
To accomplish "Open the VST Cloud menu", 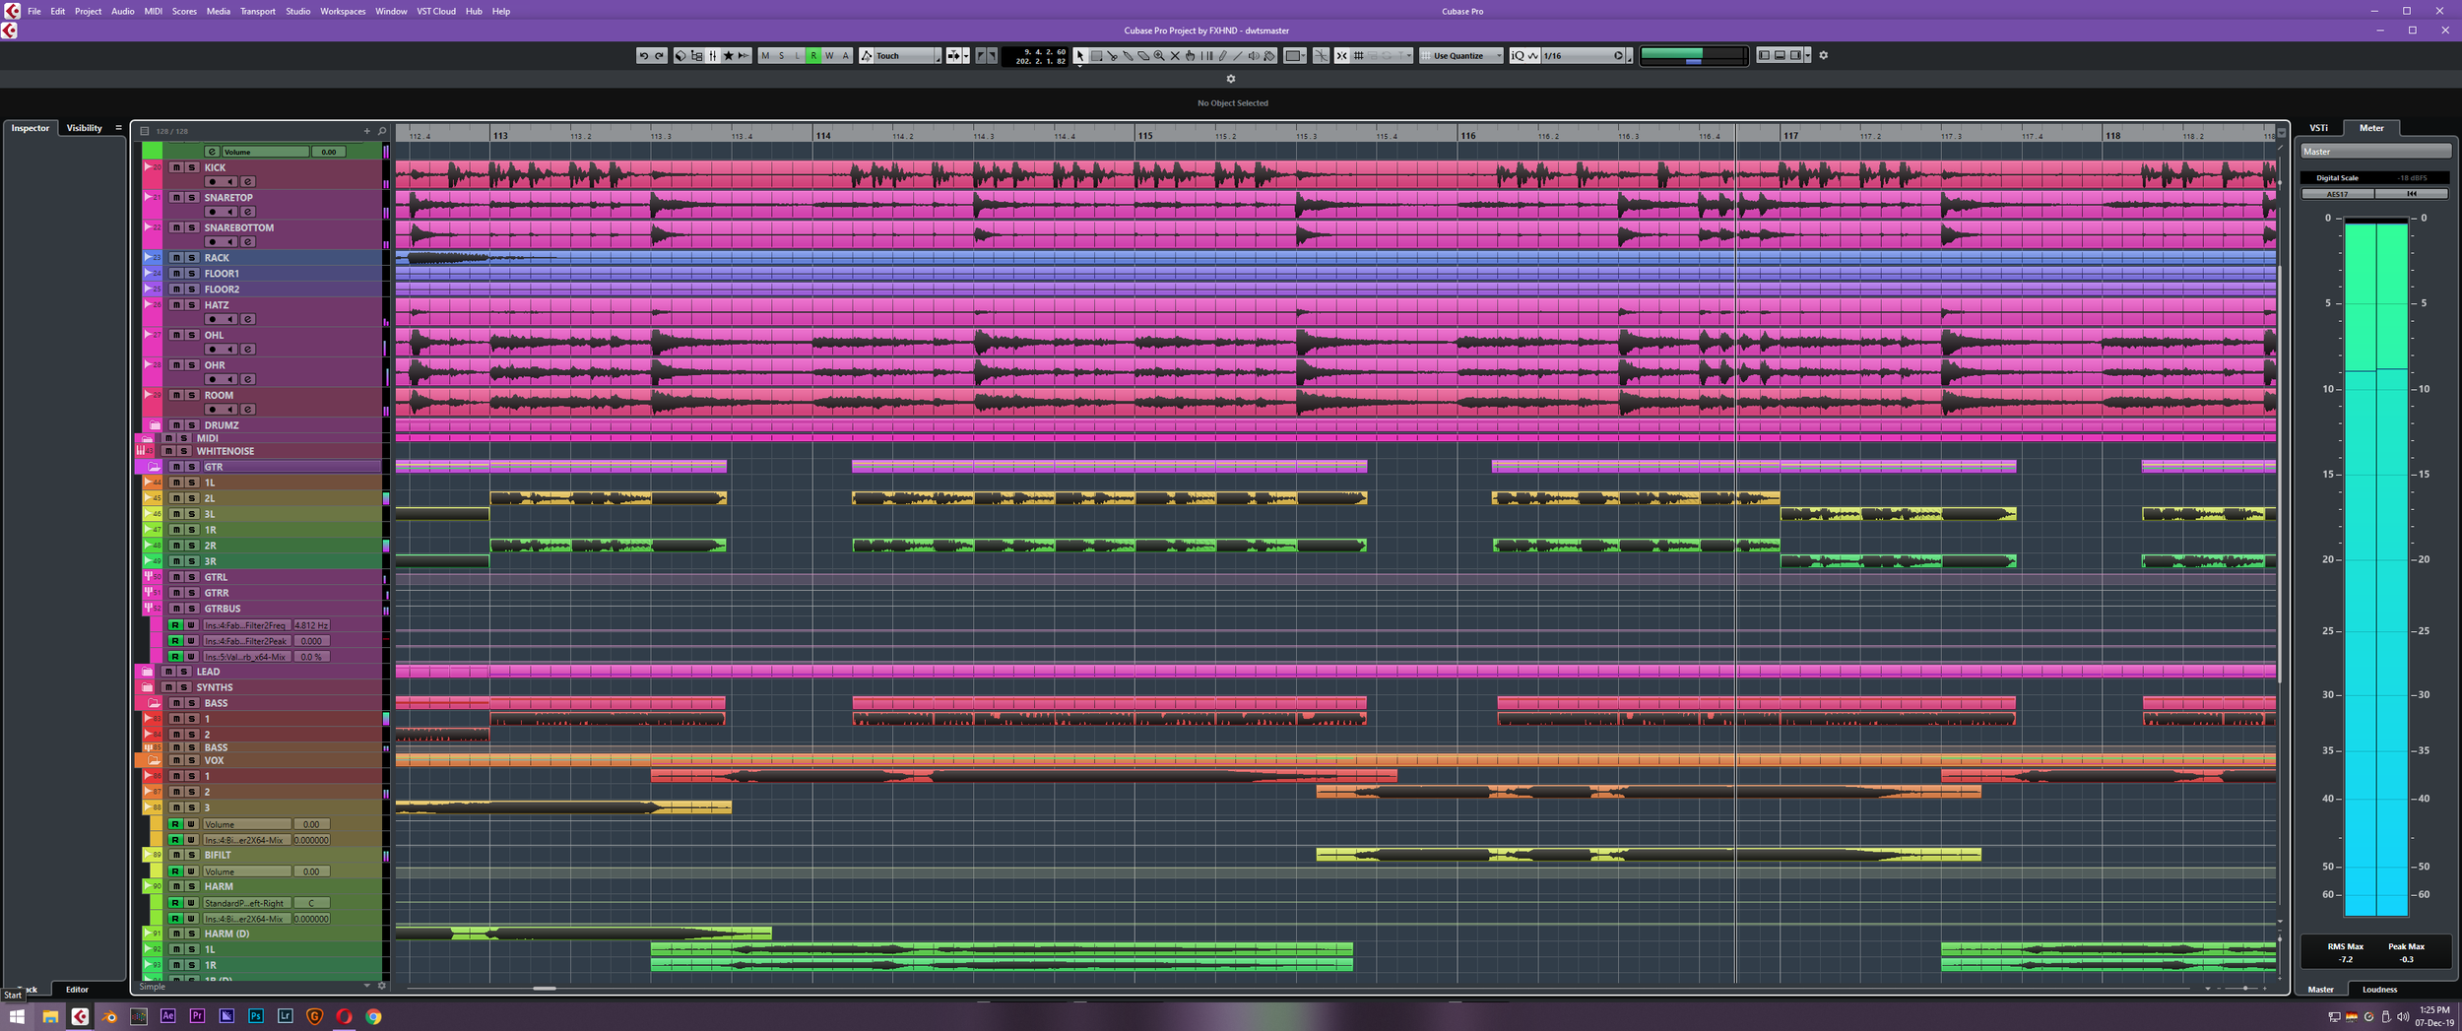I will click(x=436, y=11).
